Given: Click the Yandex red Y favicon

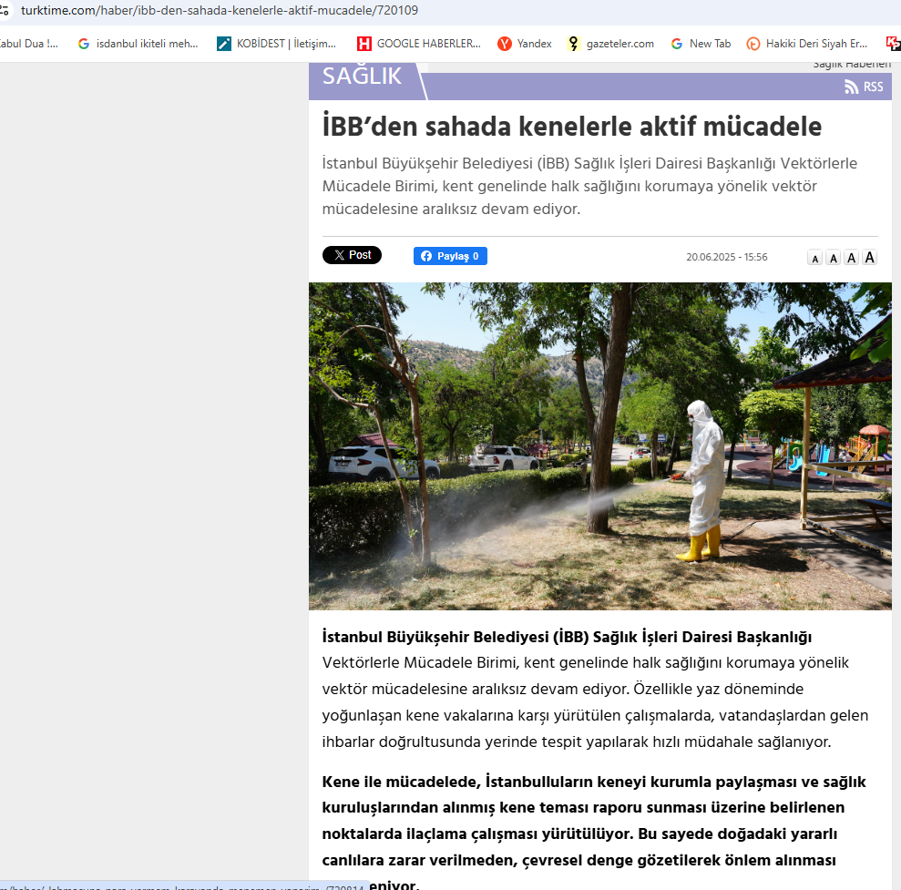Looking at the screenshot, I should tap(505, 44).
